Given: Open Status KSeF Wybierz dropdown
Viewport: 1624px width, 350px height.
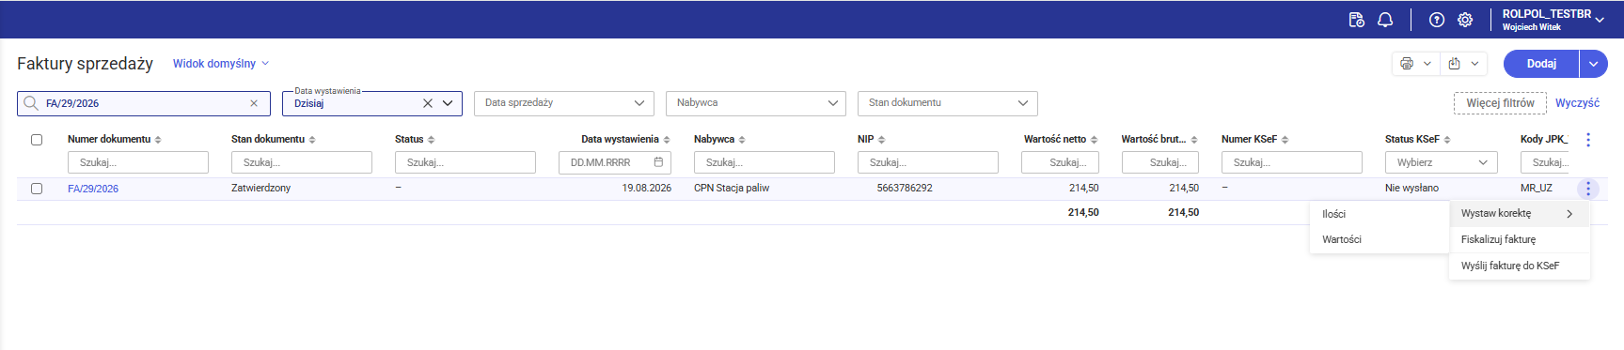Looking at the screenshot, I should (1442, 162).
